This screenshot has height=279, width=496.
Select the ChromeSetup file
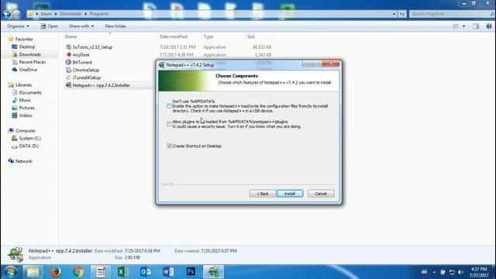pyautogui.click(x=86, y=70)
